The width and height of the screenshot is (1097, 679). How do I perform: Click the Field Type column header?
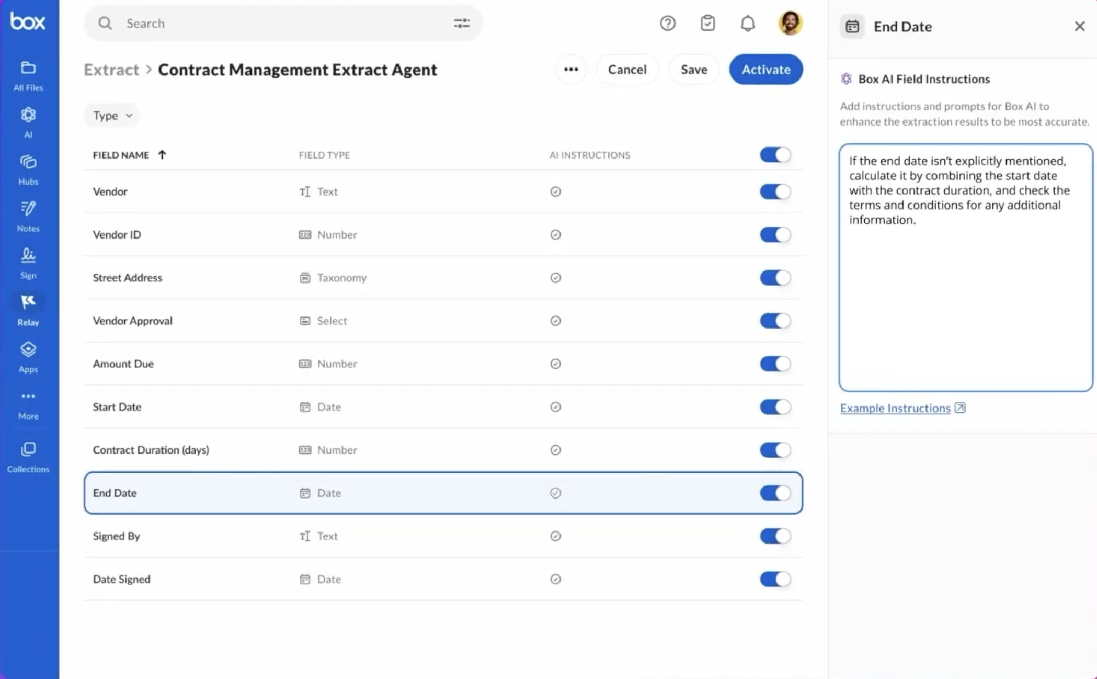pyautogui.click(x=324, y=155)
